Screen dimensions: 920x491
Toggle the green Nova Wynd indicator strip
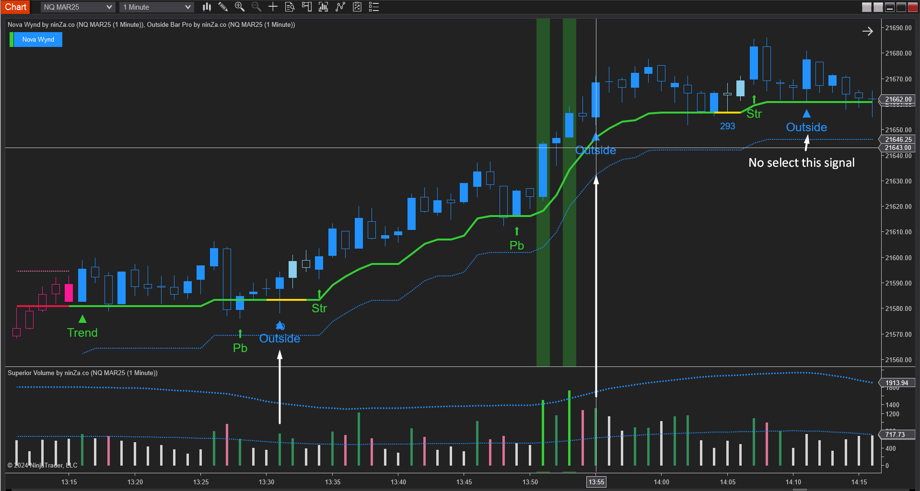pos(12,40)
